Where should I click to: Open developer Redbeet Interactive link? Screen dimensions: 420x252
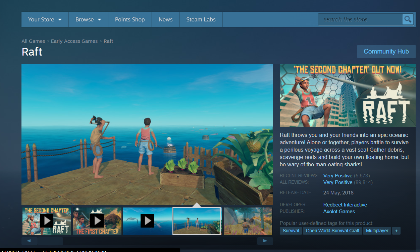345,205
